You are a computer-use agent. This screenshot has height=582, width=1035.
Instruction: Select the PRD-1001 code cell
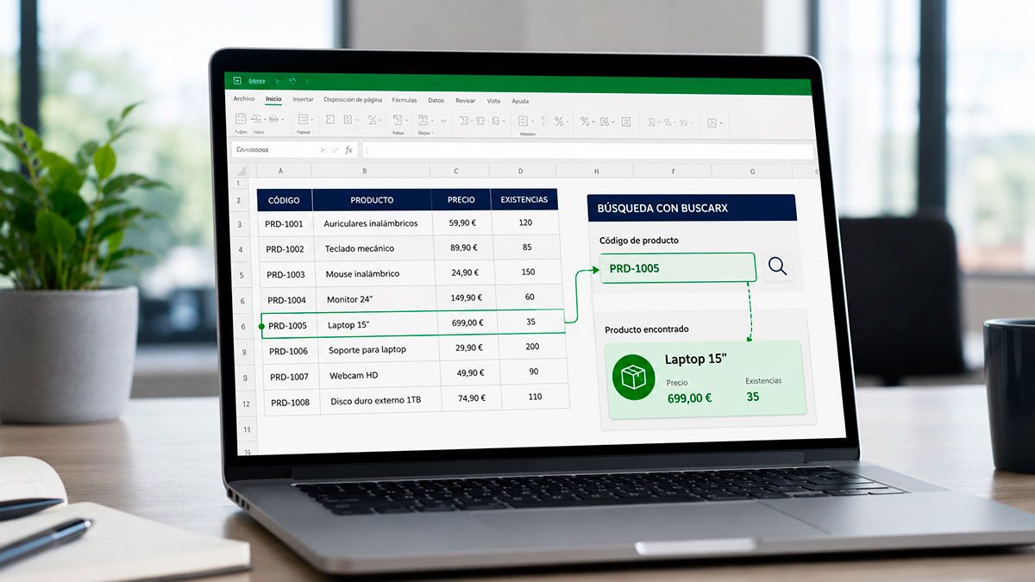click(x=285, y=224)
